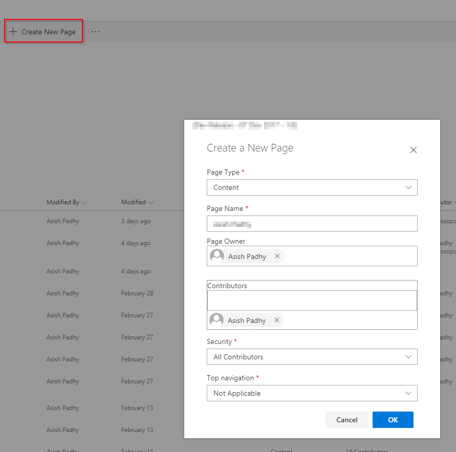Viewport: 456px width, 452px height.
Task: Open the Top navigation dropdown
Action: [408, 393]
